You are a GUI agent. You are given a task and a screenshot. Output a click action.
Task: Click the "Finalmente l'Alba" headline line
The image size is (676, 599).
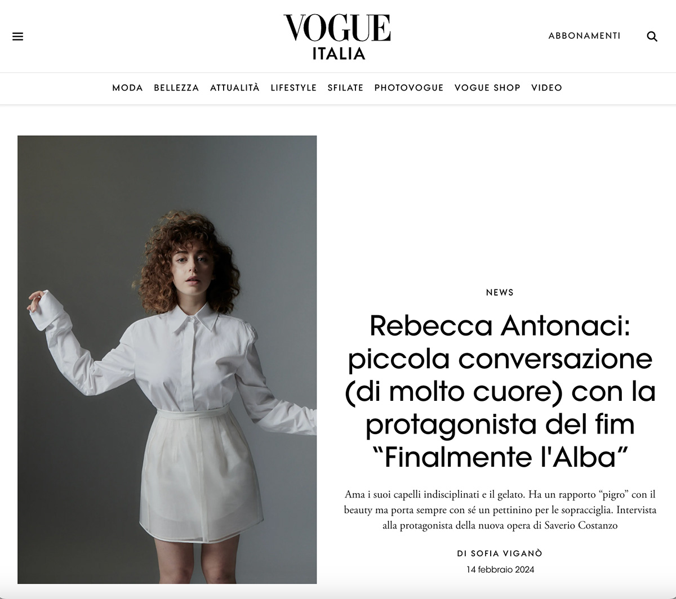click(500, 457)
